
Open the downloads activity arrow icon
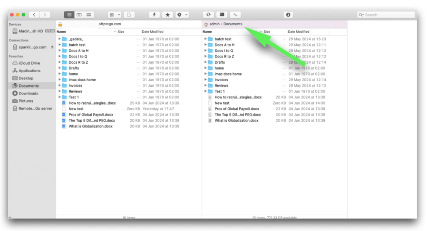click(x=288, y=15)
